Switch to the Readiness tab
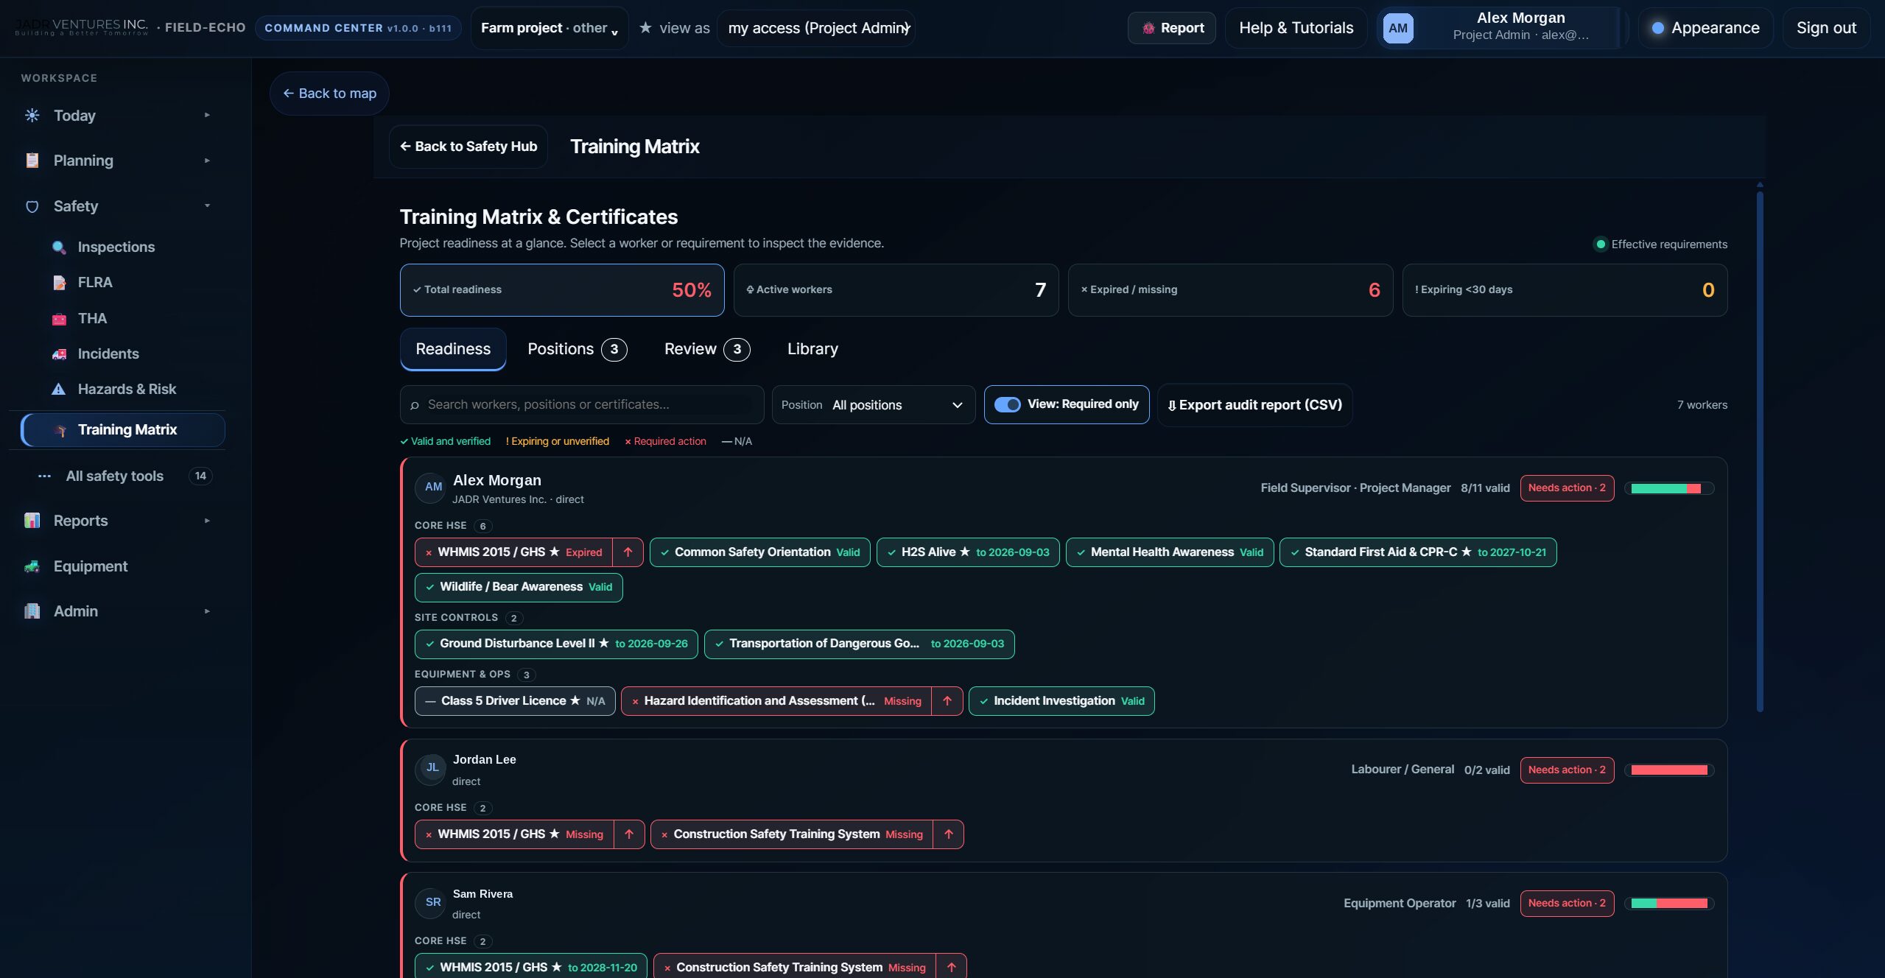The width and height of the screenshot is (1885, 978). tap(453, 349)
